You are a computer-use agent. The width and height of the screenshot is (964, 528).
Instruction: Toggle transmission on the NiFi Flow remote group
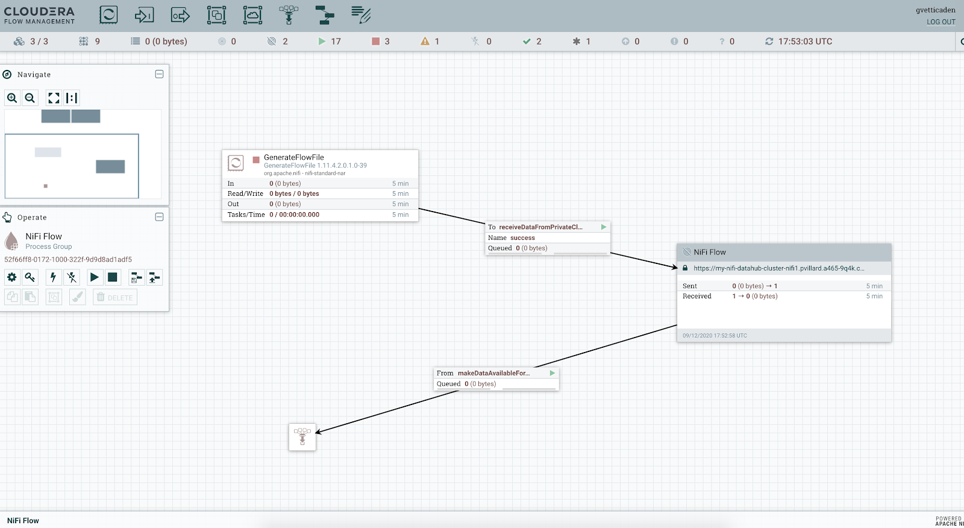687,252
